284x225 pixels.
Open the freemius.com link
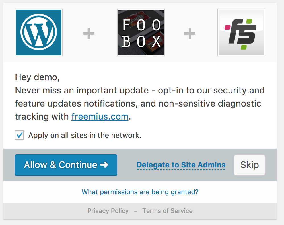click(100, 116)
